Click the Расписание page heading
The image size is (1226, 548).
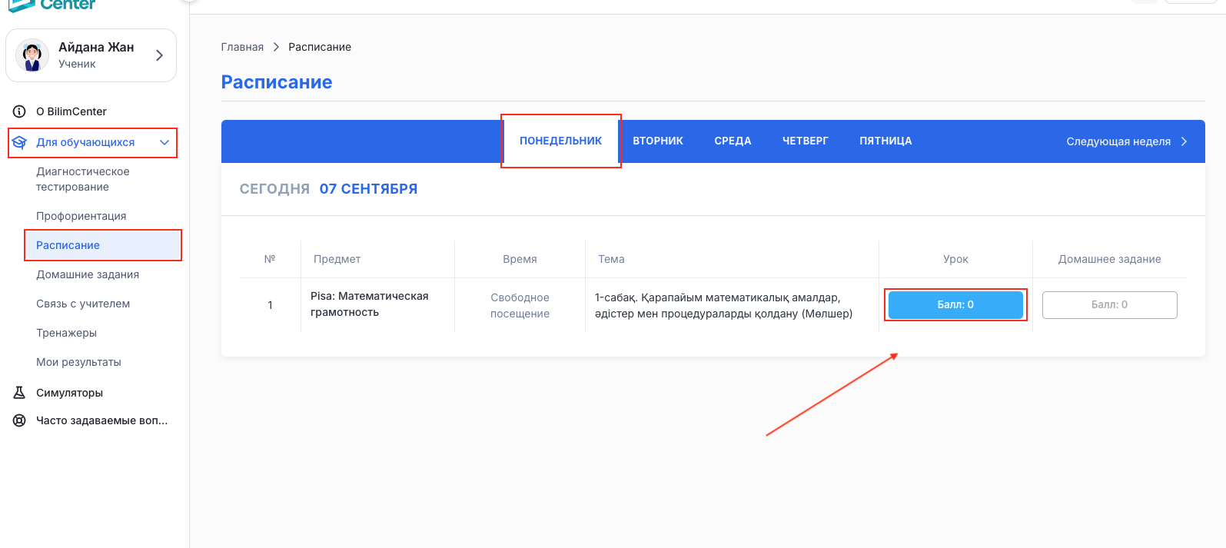[x=277, y=82]
